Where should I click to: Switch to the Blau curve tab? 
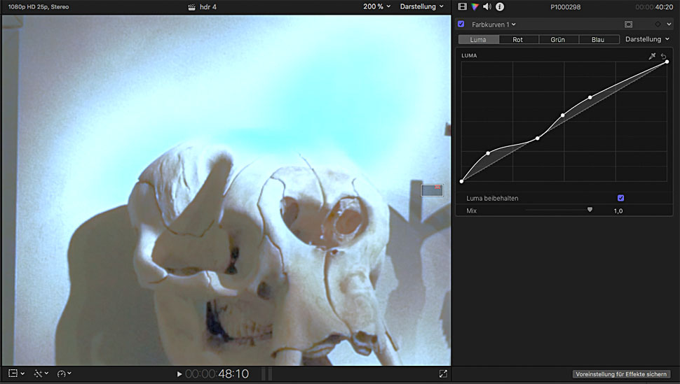[x=599, y=39]
